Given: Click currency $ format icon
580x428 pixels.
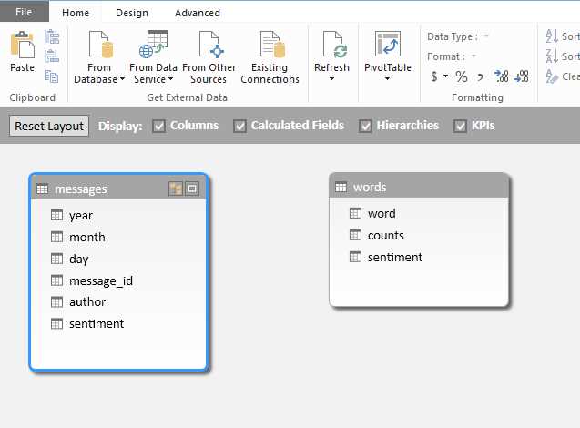Looking at the screenshot, I should (434, 76).
